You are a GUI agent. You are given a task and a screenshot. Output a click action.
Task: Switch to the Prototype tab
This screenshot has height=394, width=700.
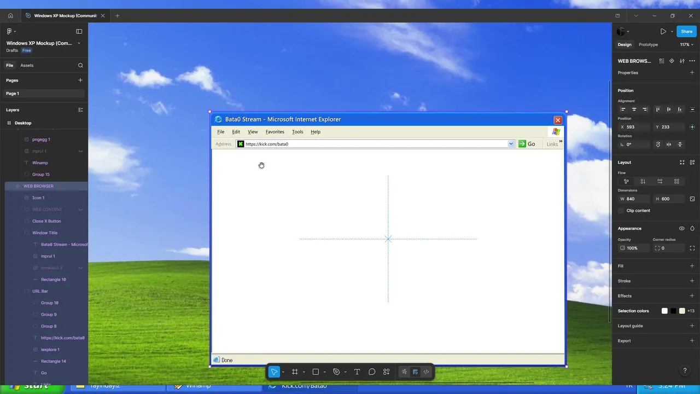click(x=648, y=44)
